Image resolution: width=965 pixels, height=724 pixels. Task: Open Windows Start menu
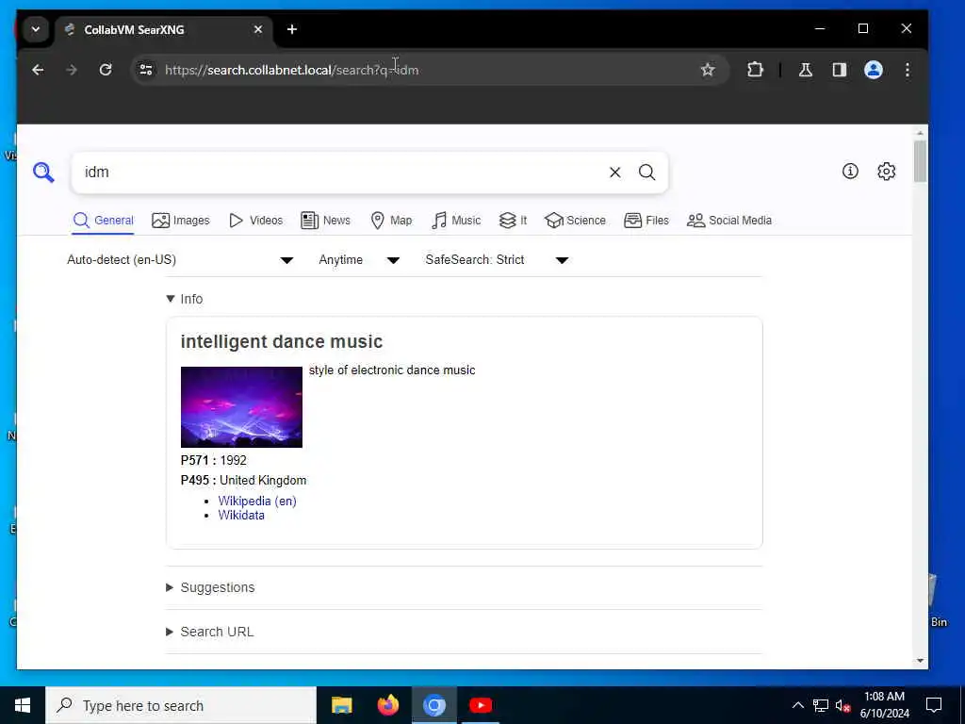(23, 705)
